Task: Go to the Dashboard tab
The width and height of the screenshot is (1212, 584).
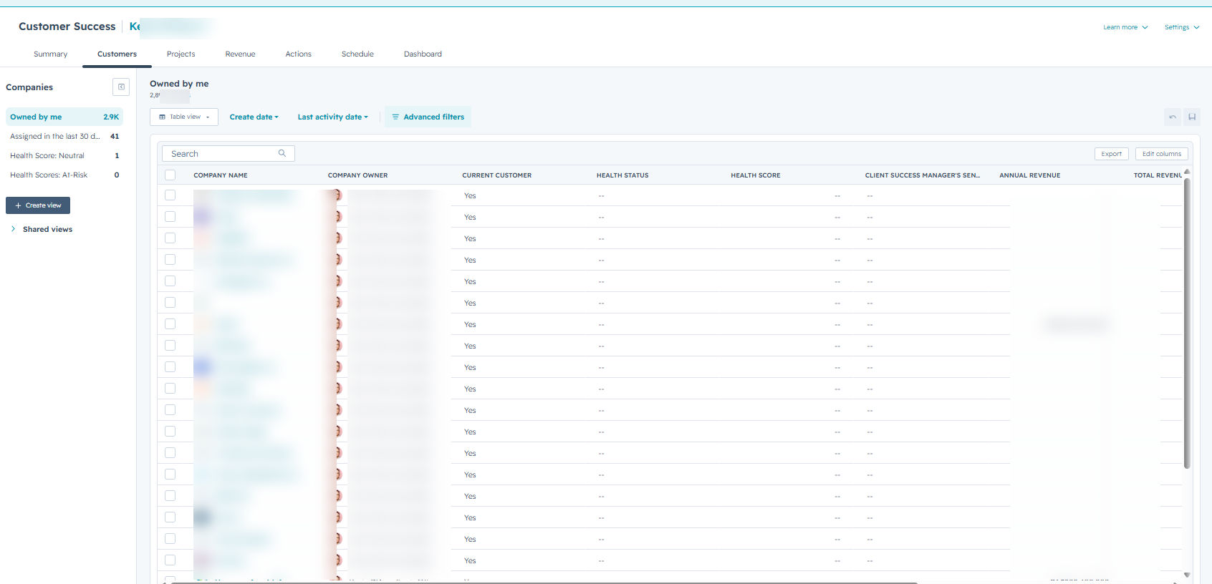Action: [x=423, y=54]
